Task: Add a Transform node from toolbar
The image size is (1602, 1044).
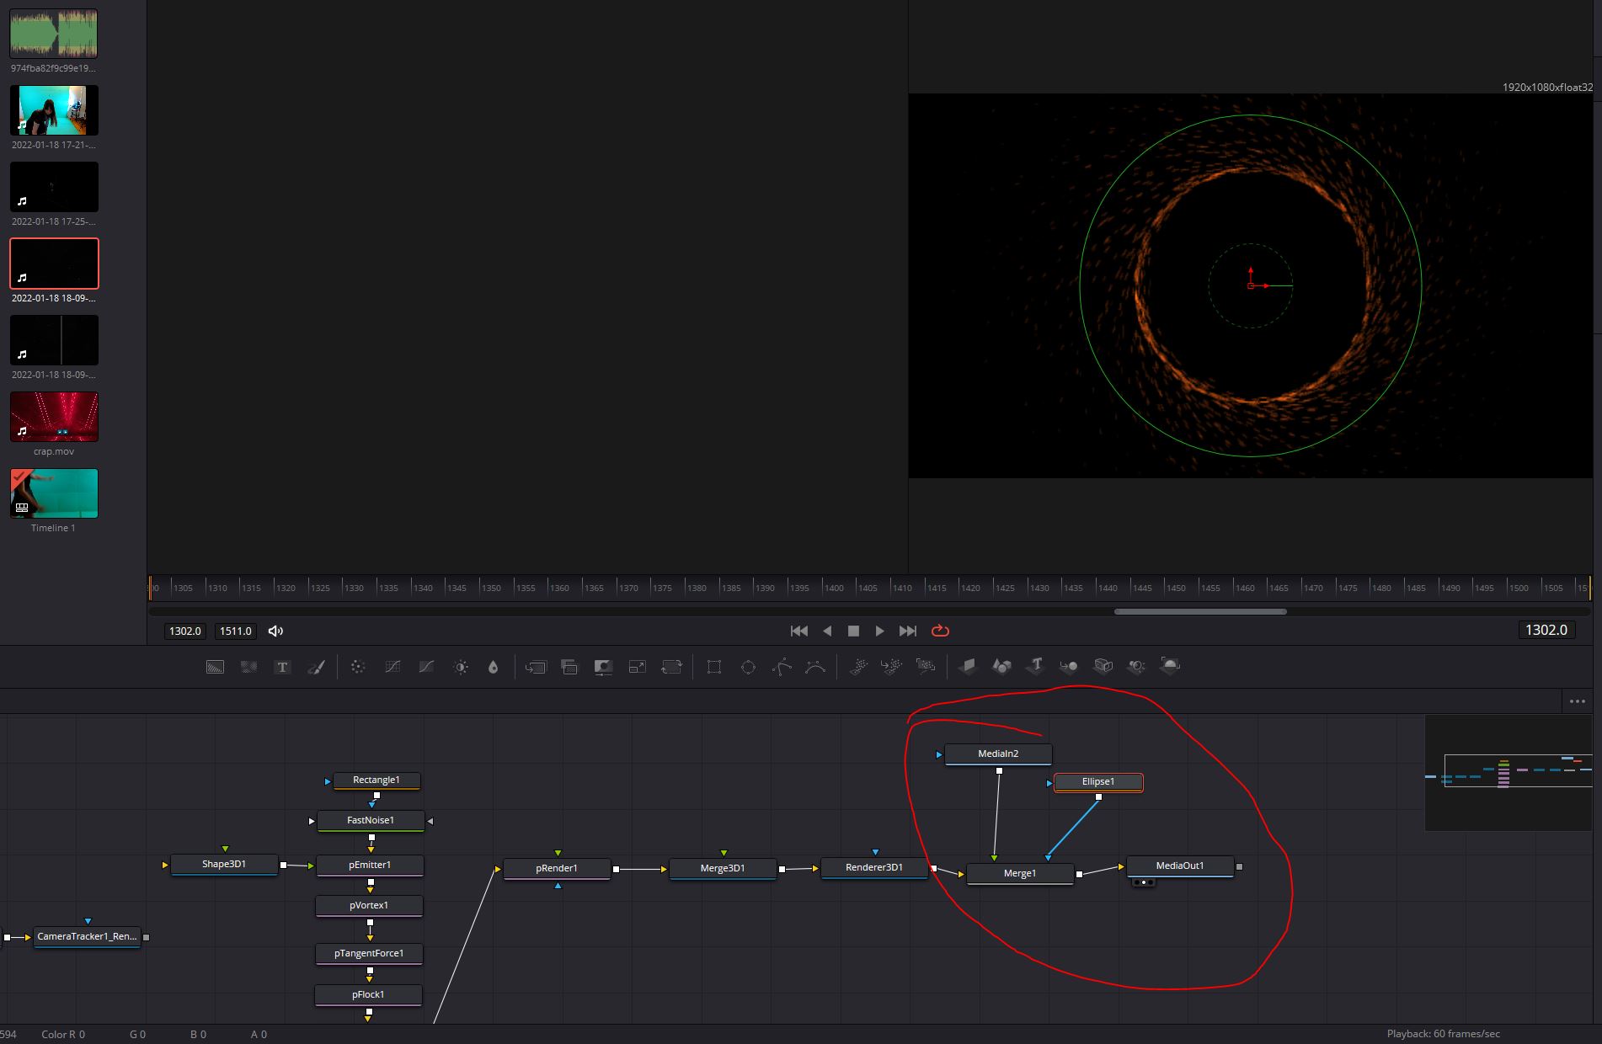Action: tap(671, 667)
